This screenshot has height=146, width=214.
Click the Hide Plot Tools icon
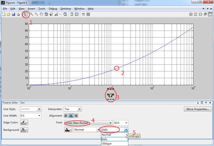pyautogui.click(x=83, y=14)
